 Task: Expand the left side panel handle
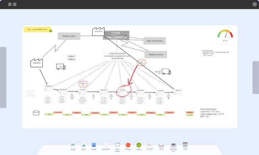[3, 77]
